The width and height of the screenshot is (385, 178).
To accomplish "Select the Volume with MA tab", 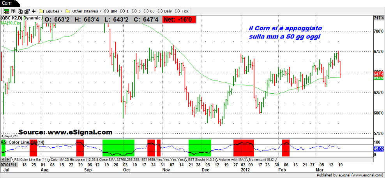I will (x=234, y=160).
